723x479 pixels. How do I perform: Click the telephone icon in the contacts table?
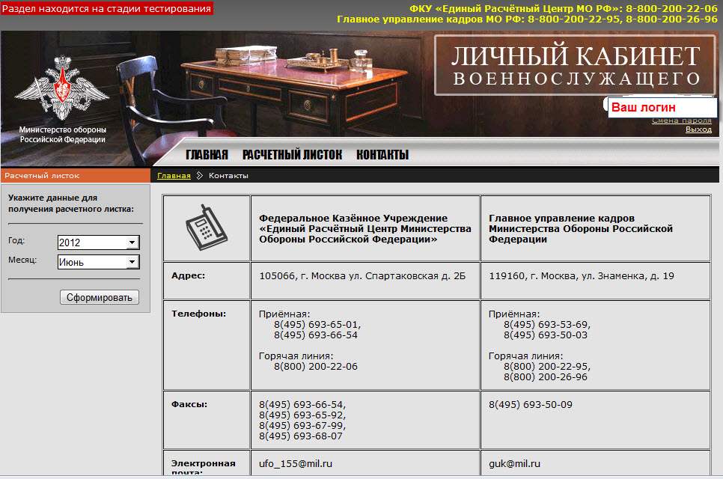[206, 228]
